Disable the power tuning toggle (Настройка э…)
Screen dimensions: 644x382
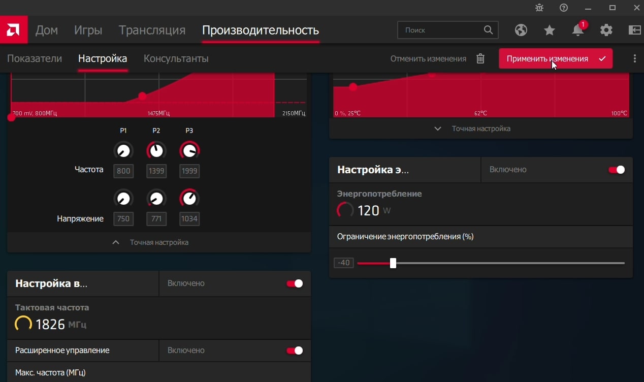tap(617, 170)
